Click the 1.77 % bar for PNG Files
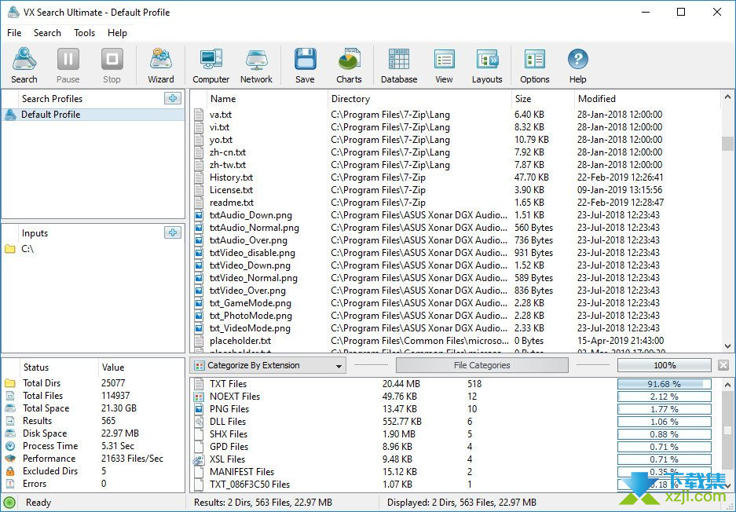The width and height of the screenshot is (736, 512). (x=665, y=409)
